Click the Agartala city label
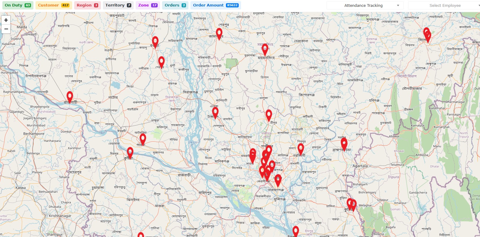 coord(360,166)
